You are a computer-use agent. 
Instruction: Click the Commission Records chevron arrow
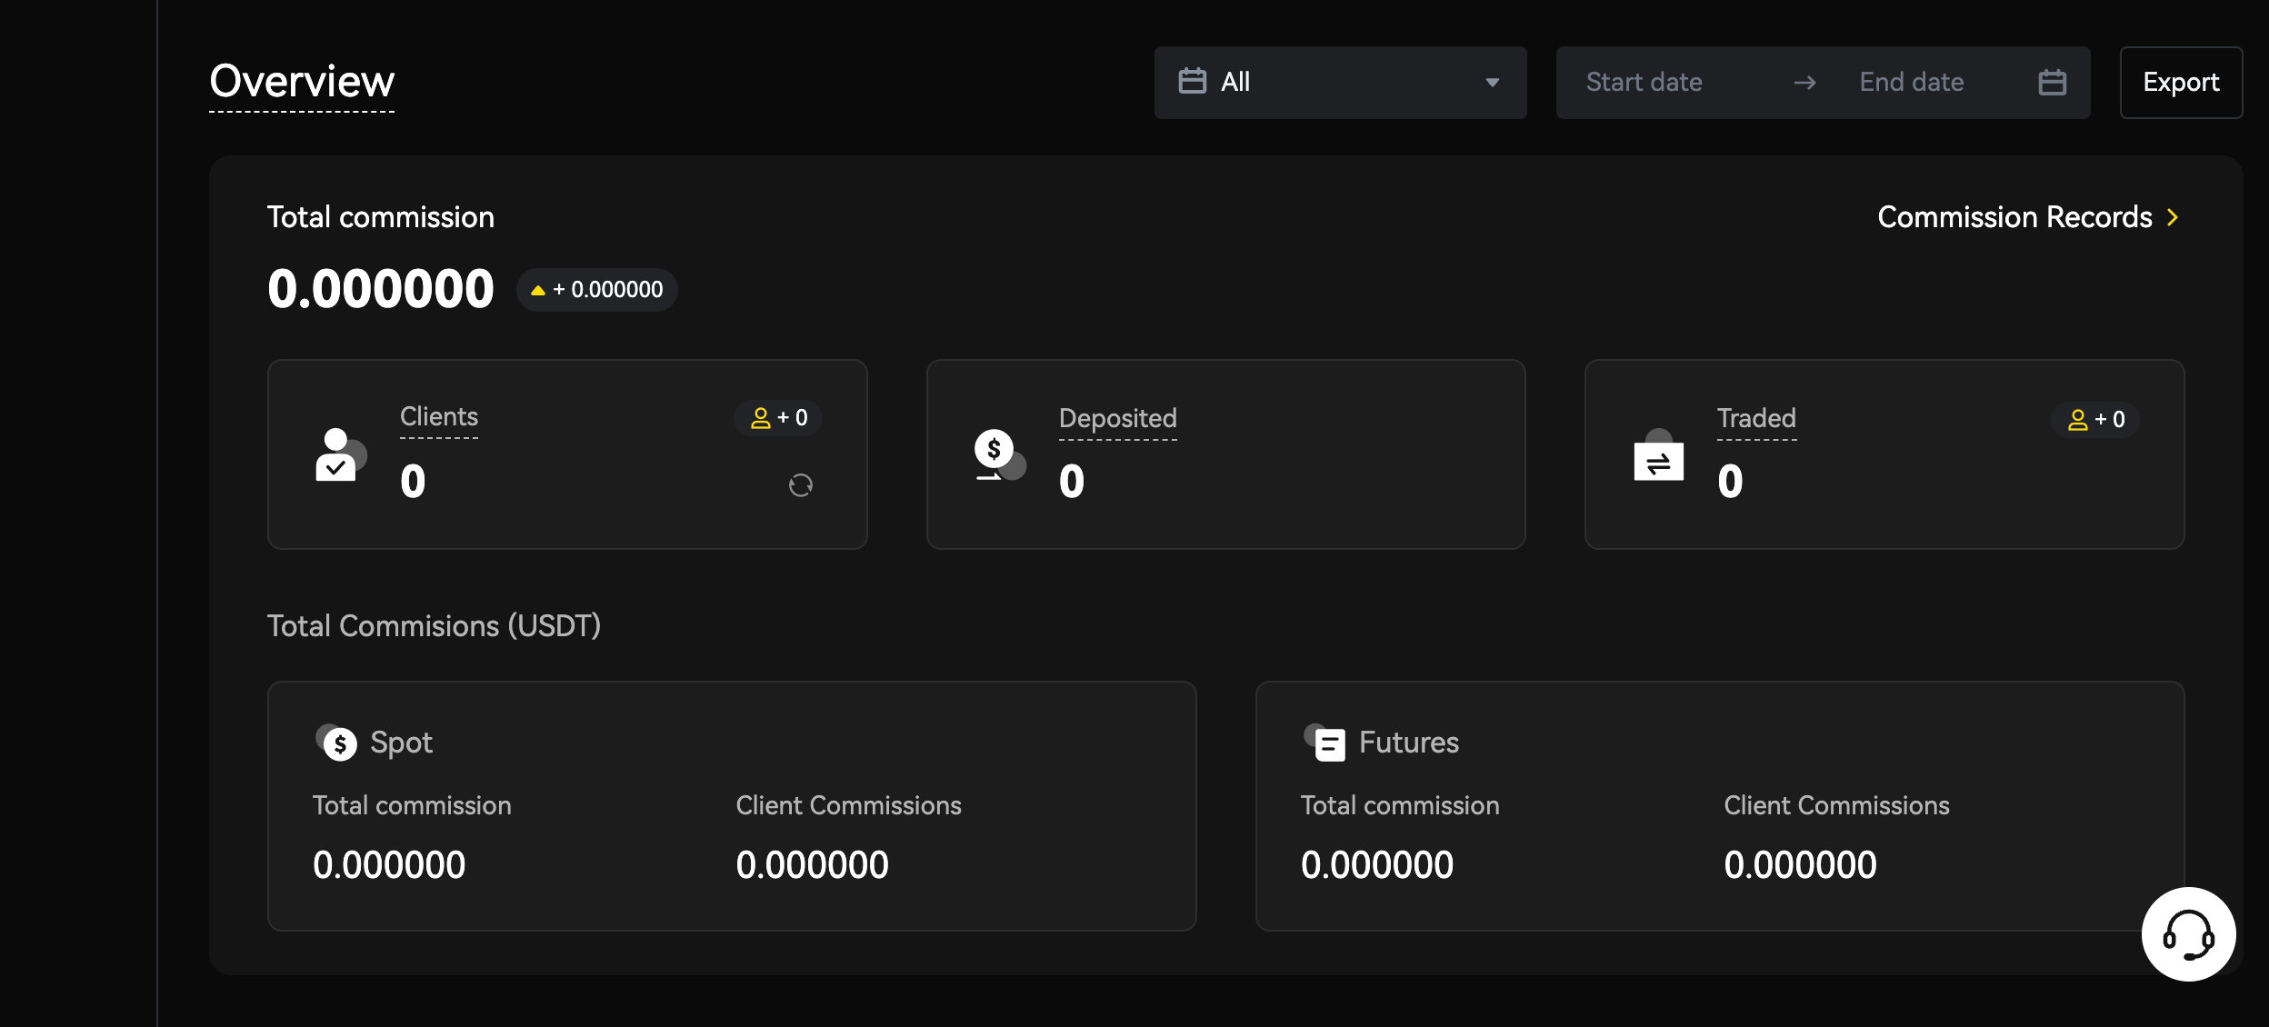2173,217
